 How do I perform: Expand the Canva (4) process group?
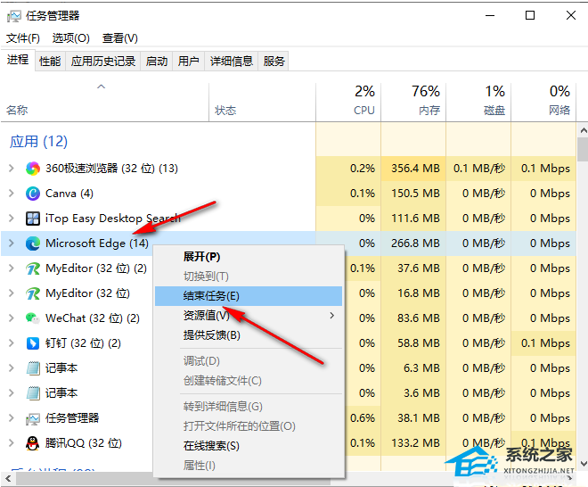pyautogui.click(x=12, y=194)
